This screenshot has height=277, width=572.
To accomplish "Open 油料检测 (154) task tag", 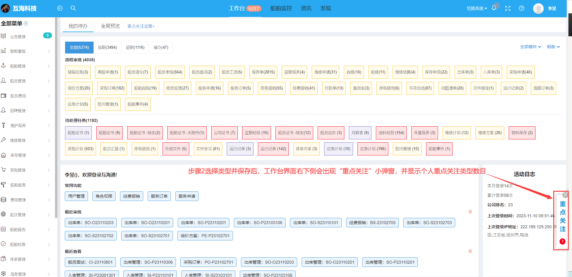I will tap(391, 133).
